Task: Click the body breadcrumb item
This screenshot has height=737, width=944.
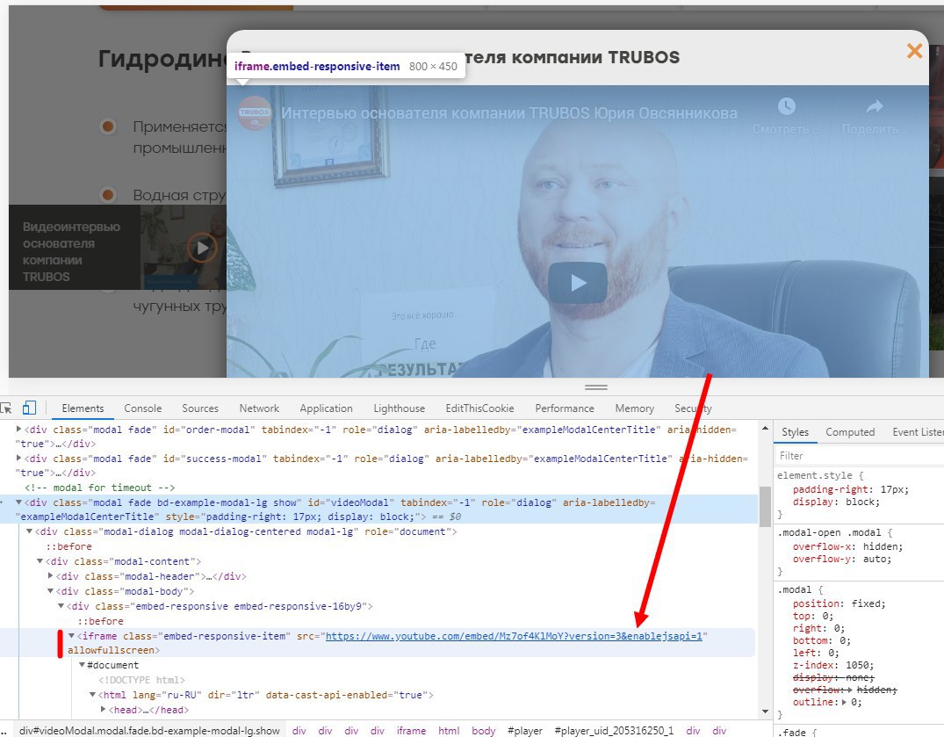Action: click(x=484, y=730)
